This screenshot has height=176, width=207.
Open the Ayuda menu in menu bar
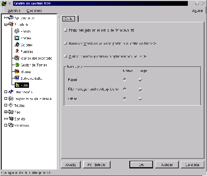pos(197,11)
